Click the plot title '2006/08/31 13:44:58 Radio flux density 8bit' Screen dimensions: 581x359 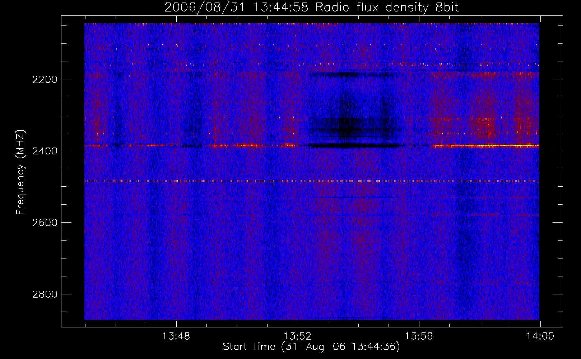click(x=311, y=7)
